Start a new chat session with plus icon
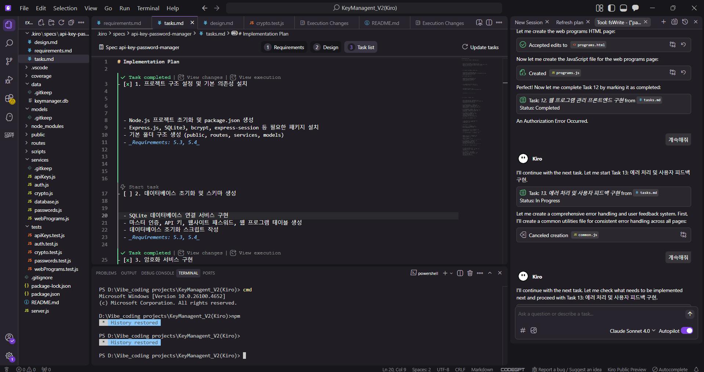 pyautogui.click(x=664, y=22)
